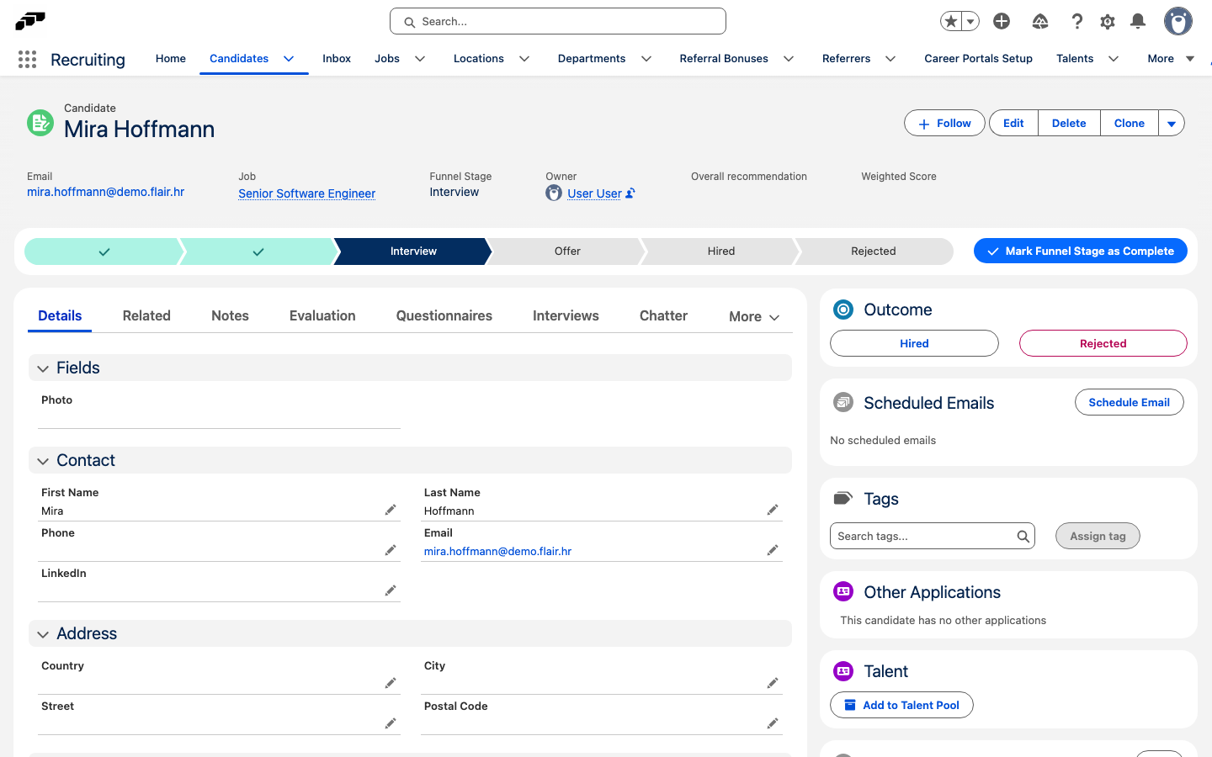The width and height of the screenshot is (1212, 757).
Task: Click the Search tags input field
Action: [x=933, y=537]
